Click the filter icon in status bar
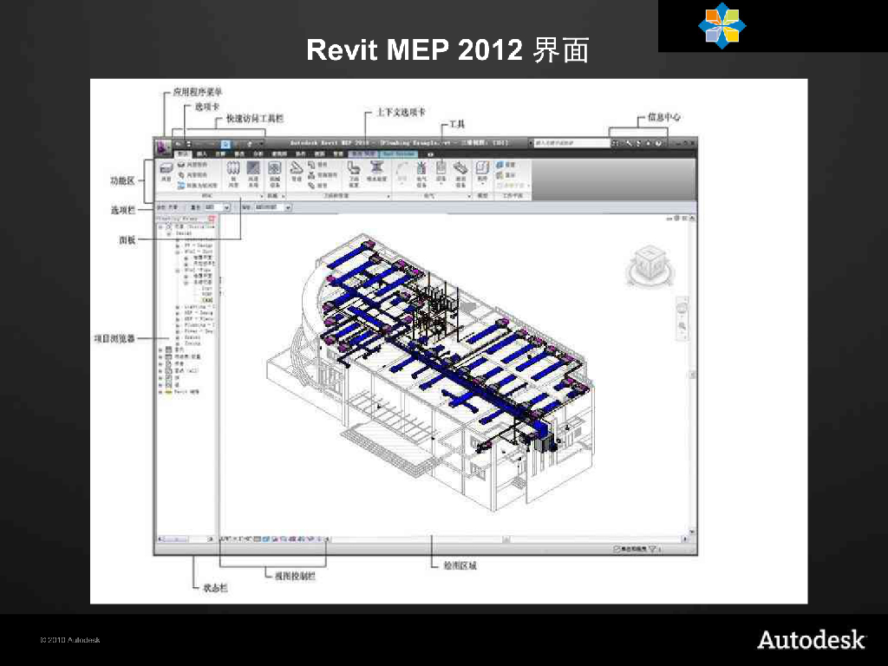Image resolution: width=888 pixels, height=666 pixels. click(x=652, y=548)
